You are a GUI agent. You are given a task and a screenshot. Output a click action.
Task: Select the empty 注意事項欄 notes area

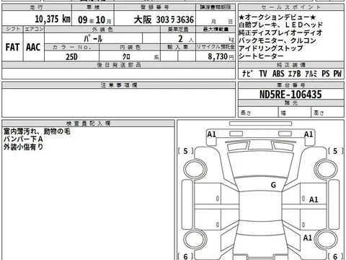[119, 103]
